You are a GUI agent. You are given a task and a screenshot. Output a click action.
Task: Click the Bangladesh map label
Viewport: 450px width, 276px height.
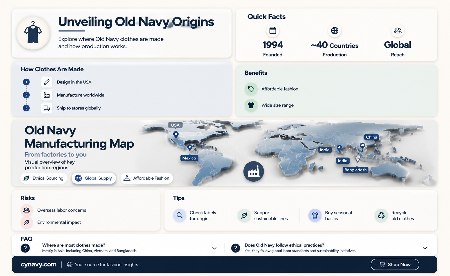pyautogui.click(x=355, y=170)
